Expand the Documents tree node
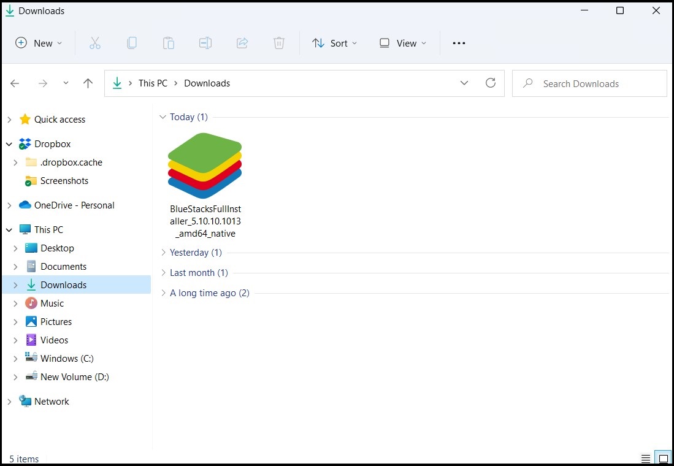 pyautogui.click(x=15, y=267)
